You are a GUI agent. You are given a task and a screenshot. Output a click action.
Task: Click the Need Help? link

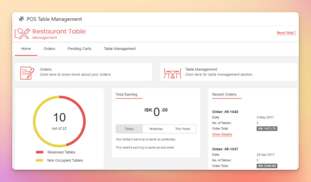pos(286,32)
